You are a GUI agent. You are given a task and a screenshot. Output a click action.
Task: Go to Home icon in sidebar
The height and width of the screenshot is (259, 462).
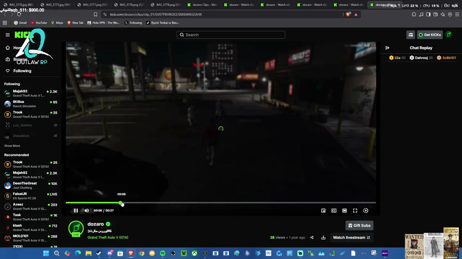(x=8, y=48)
